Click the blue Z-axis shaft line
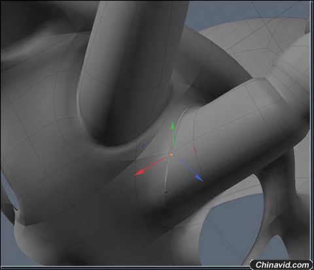The width and height of the screenshot is (314, 270). click(x=187, y=167)
